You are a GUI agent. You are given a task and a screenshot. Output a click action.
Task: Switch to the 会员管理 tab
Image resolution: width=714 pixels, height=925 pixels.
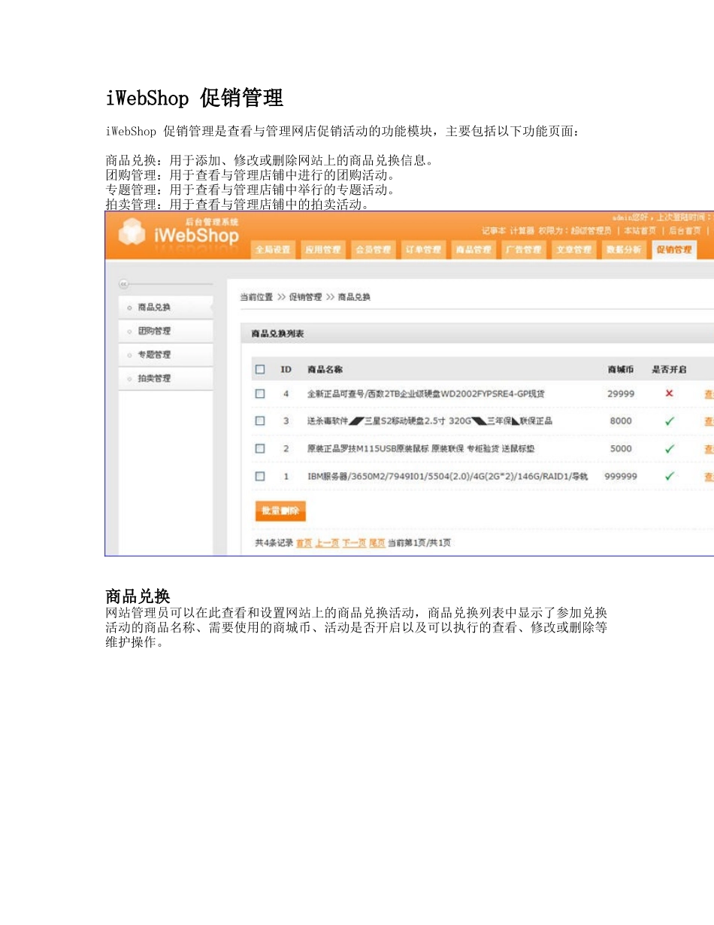coord(373,250)
